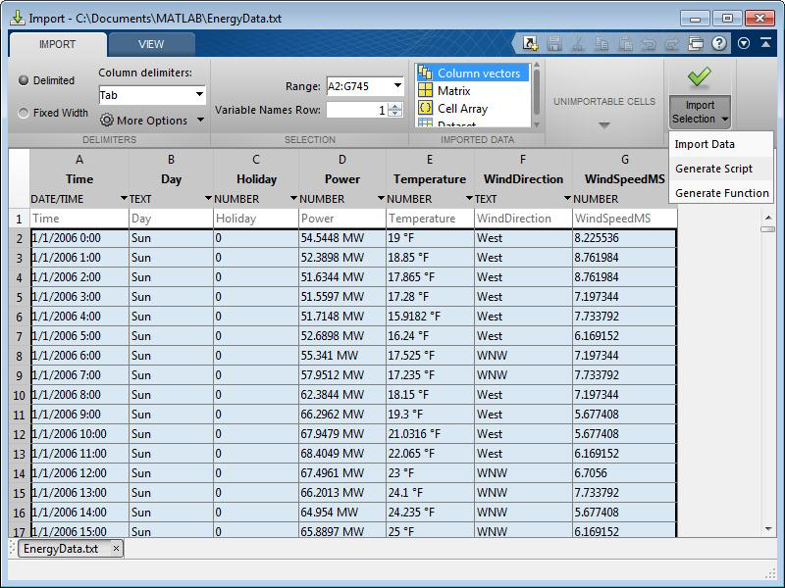Switch to the VIEW tab
785x588 pixels.
(151, 44)
